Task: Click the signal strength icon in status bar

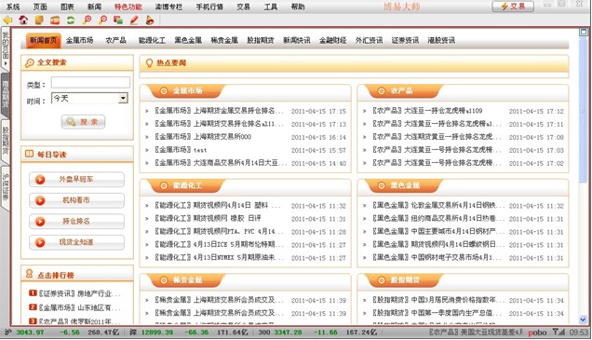Action: tap(558, 332)
